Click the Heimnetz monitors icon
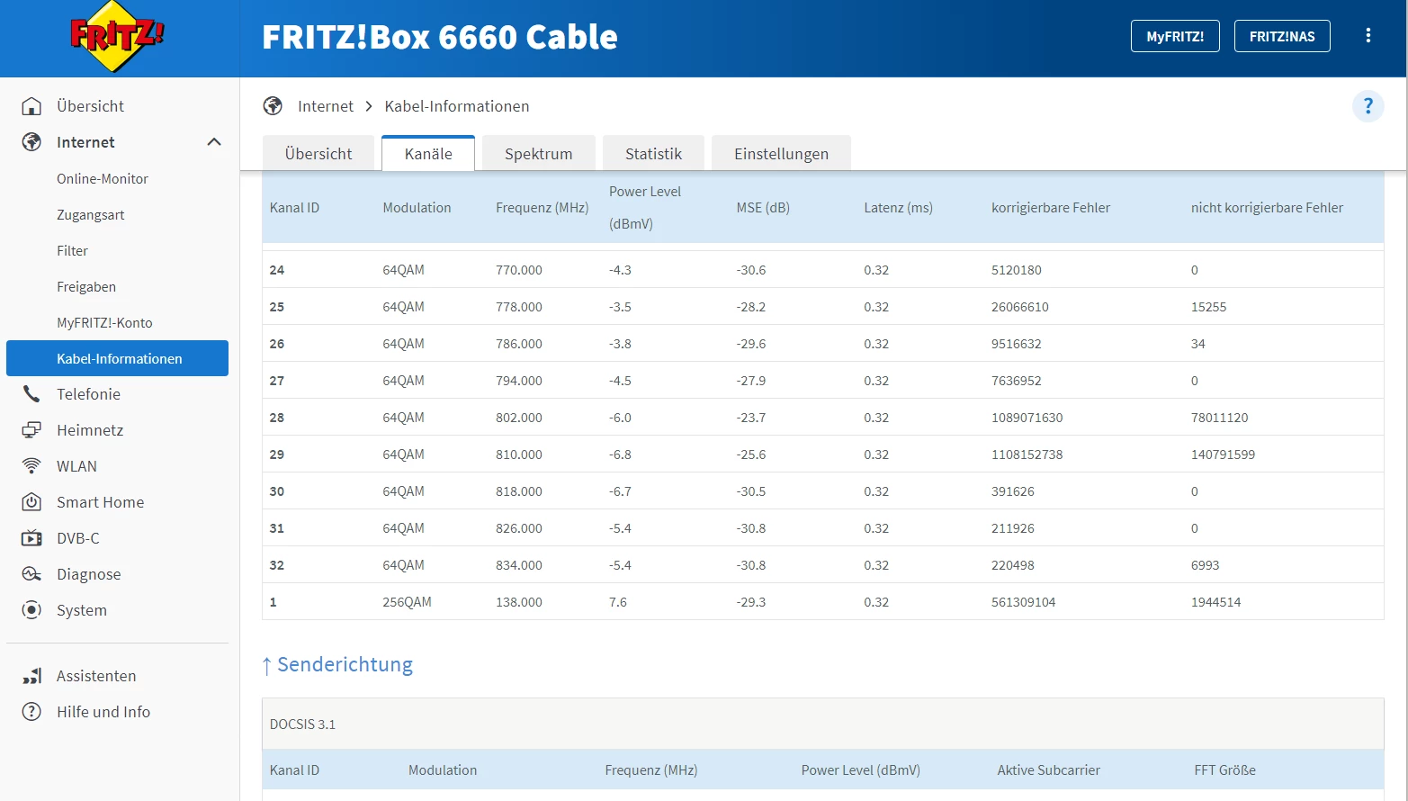Viewport: 1408px width, 801px height. (x=31, y=430)
